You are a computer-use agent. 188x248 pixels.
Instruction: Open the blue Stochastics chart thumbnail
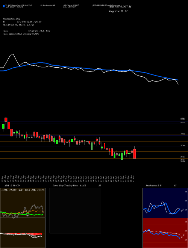(165, 203)
